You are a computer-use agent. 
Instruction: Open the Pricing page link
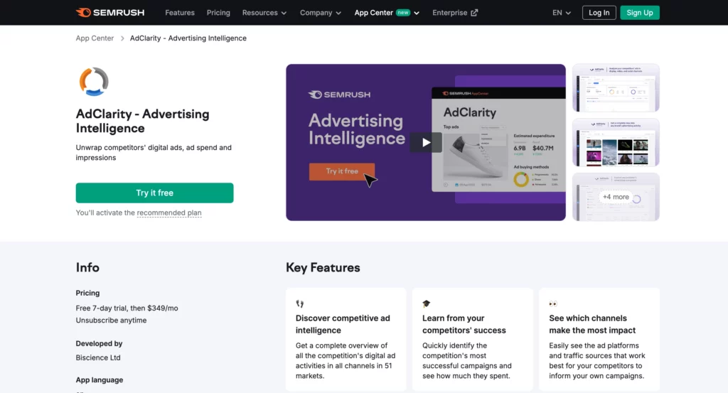coord(218,13)
